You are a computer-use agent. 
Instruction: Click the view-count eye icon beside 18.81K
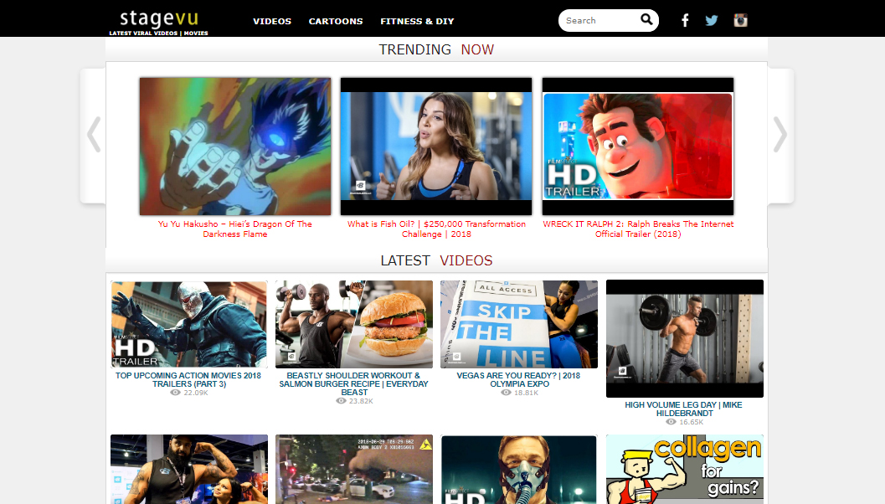click(x=507, y=393)
